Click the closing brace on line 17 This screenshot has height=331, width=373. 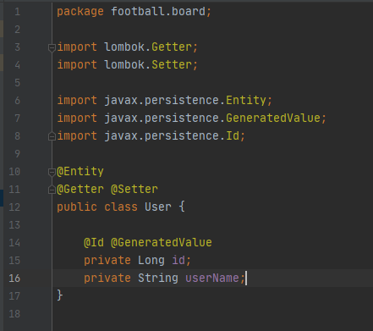60,295
